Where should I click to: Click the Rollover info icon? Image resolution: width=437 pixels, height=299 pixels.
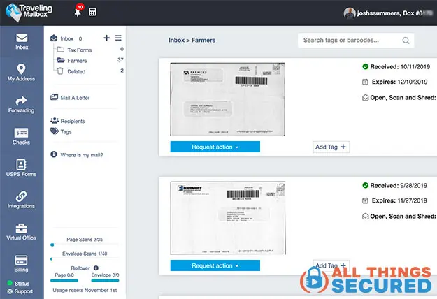96,268
